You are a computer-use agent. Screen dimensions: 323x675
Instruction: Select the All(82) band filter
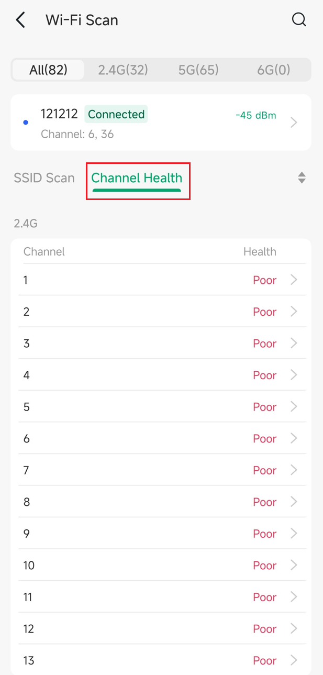point(48,70)
